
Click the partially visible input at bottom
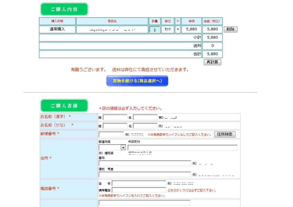(145, 203)
